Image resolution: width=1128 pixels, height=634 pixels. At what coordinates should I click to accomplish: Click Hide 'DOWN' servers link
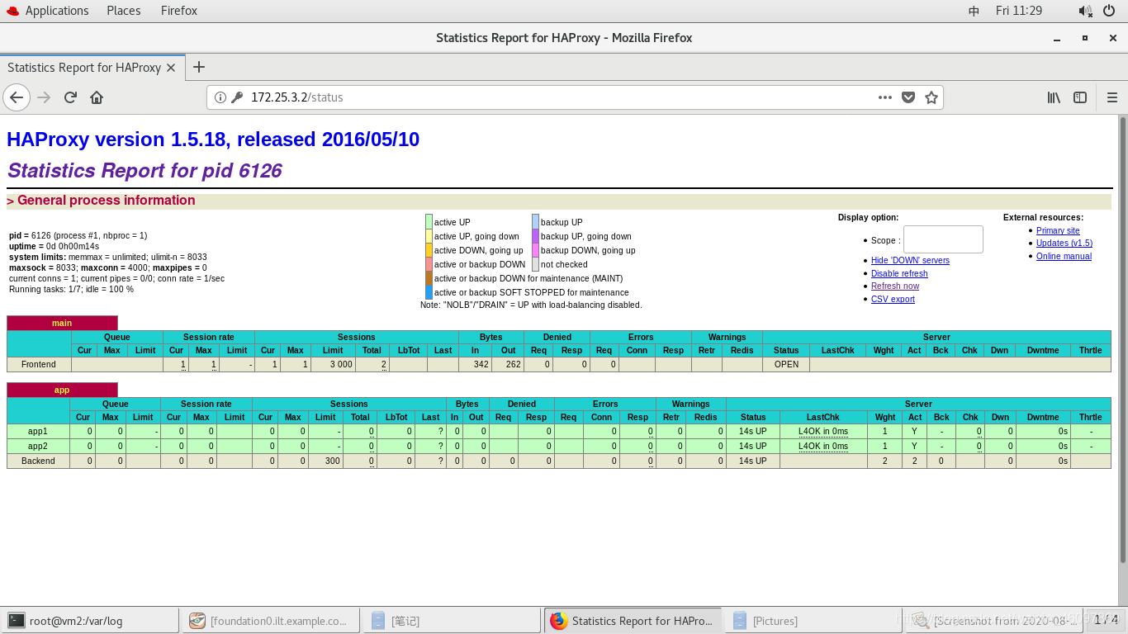coord(910,260)
